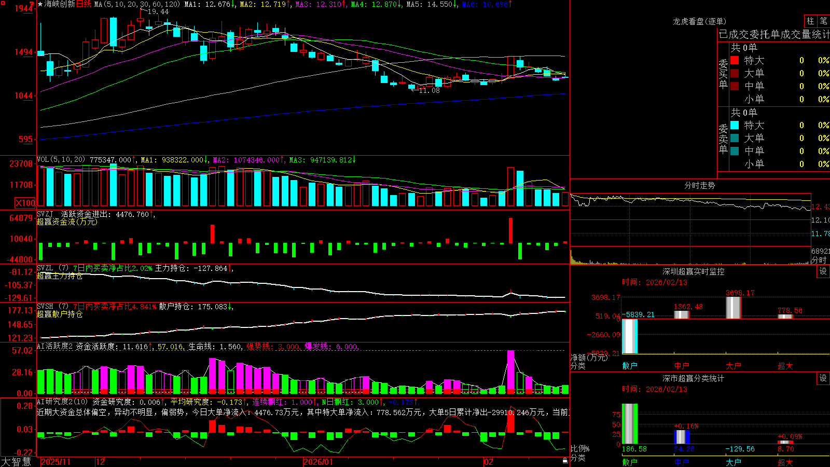The width and height of the screenshot is (830, 467).
Task: Click the AI研究度2(10) indicator label
Action: tap(63, 402)
